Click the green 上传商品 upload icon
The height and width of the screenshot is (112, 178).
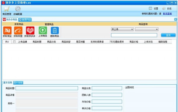43,30
